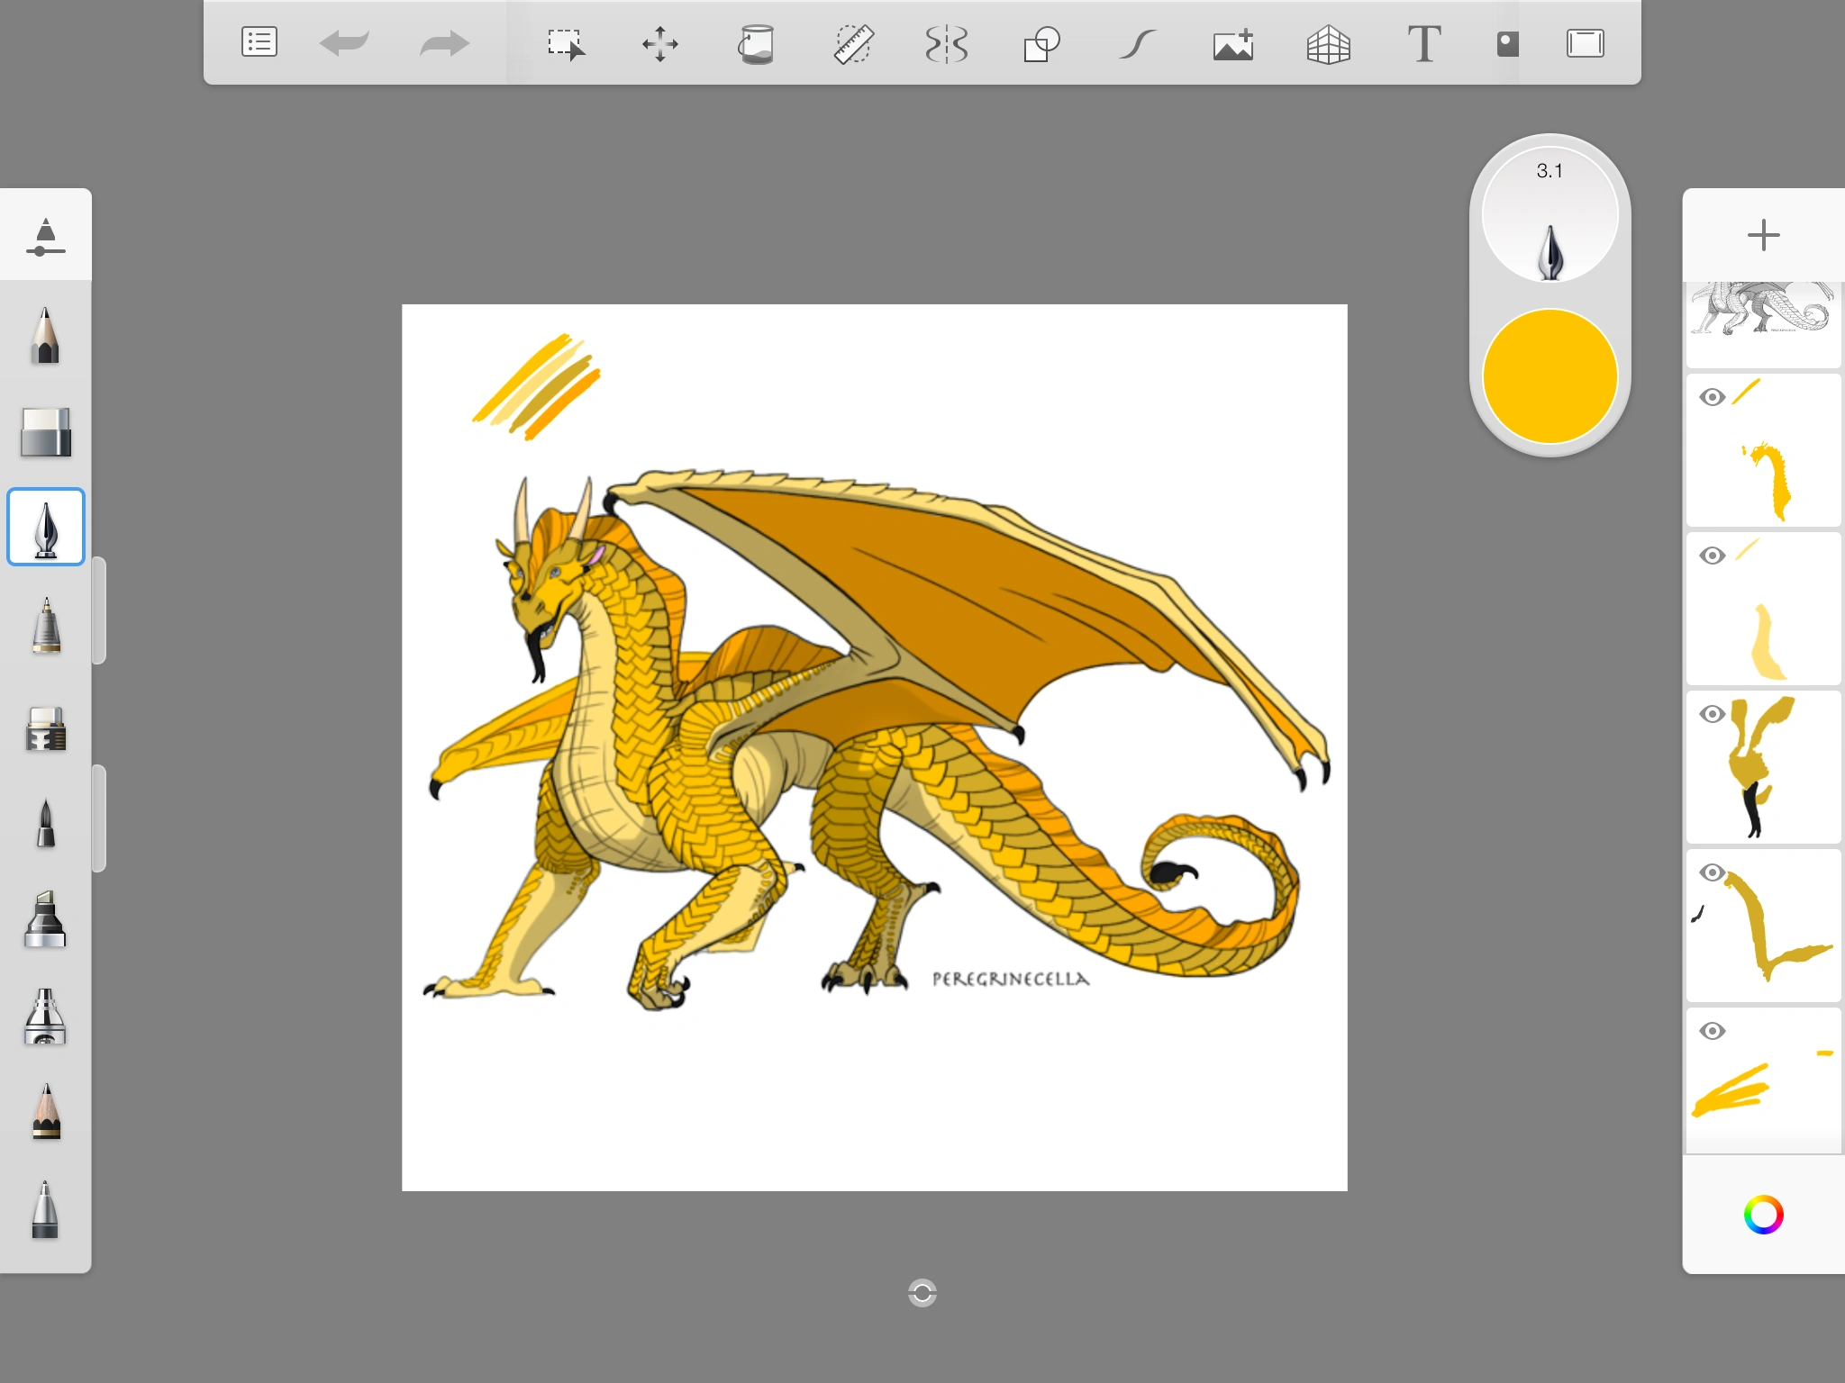Select the Text tool
The image size is (1845, 1383).
pyautogui.click(x=1423, y=41)
